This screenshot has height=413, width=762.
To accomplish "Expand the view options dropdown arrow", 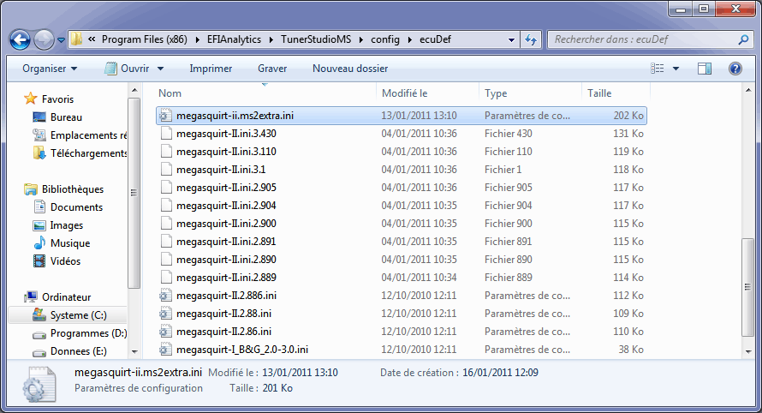I will [676, 69].
